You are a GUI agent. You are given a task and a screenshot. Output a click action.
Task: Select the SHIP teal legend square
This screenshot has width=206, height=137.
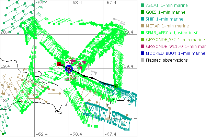pos(142,19)
